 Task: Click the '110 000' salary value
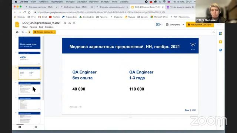tap(137, 89)
